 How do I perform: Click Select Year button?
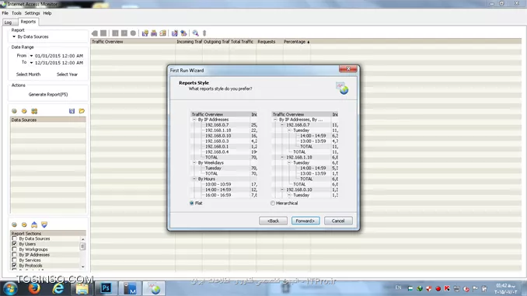(67, 75)
